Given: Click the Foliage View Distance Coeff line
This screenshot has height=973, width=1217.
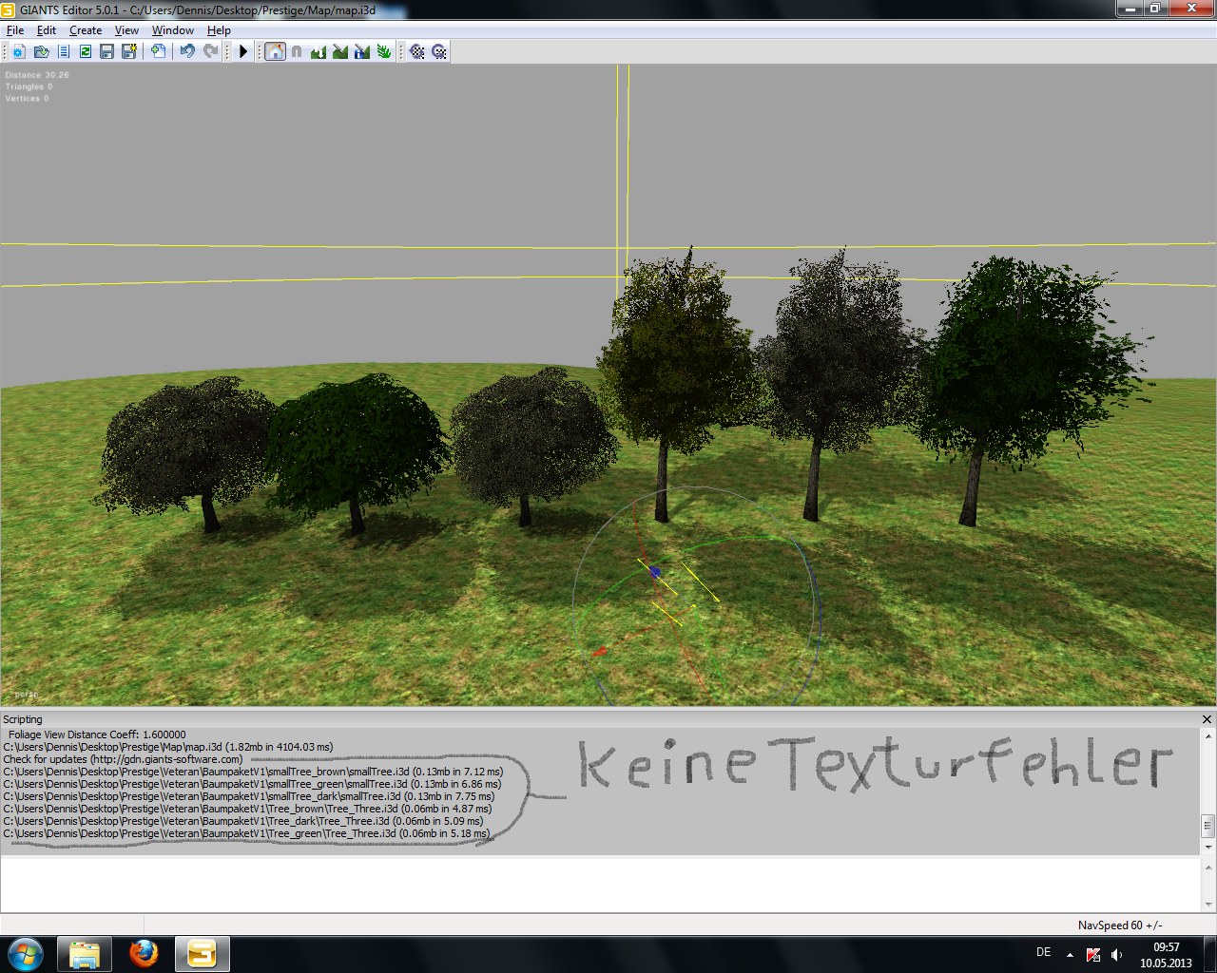Looking at the screenshot, I should pyautogui.click(x=97, y=735).
